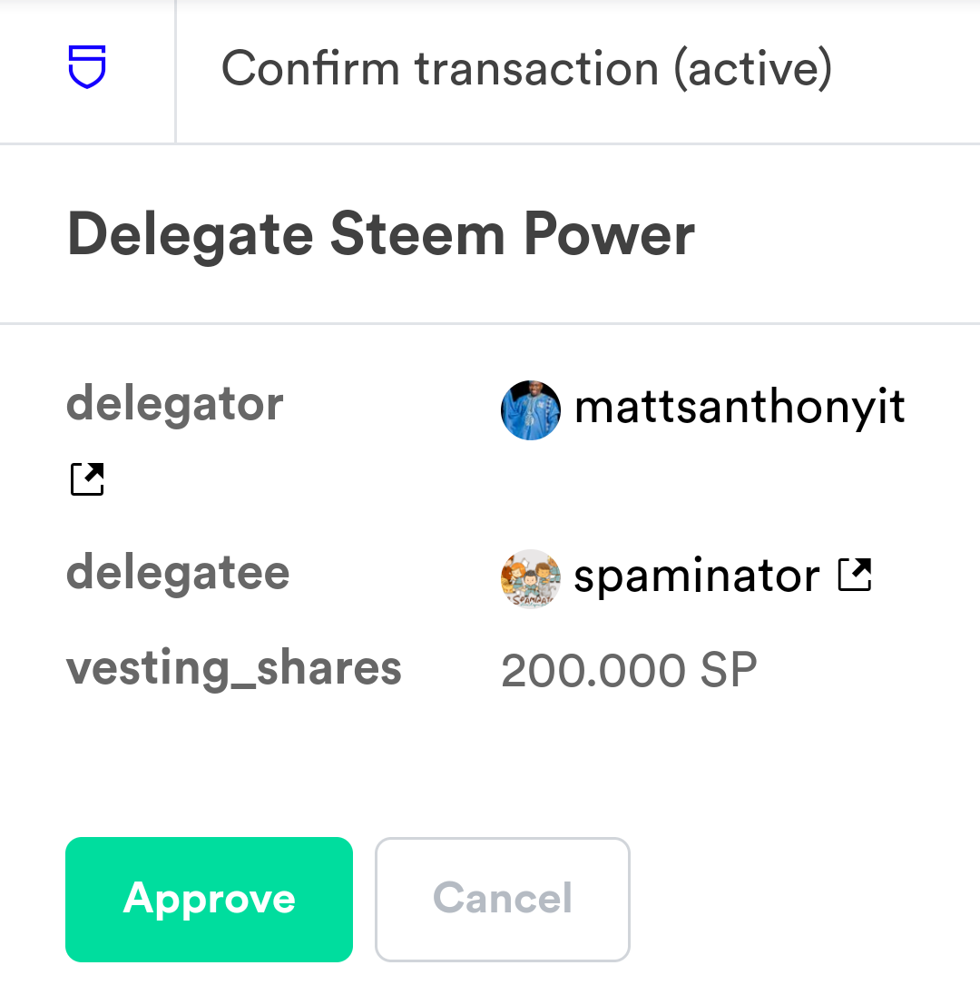Click the vesting_shares field label
980x985 pixels.
[234, 669]
